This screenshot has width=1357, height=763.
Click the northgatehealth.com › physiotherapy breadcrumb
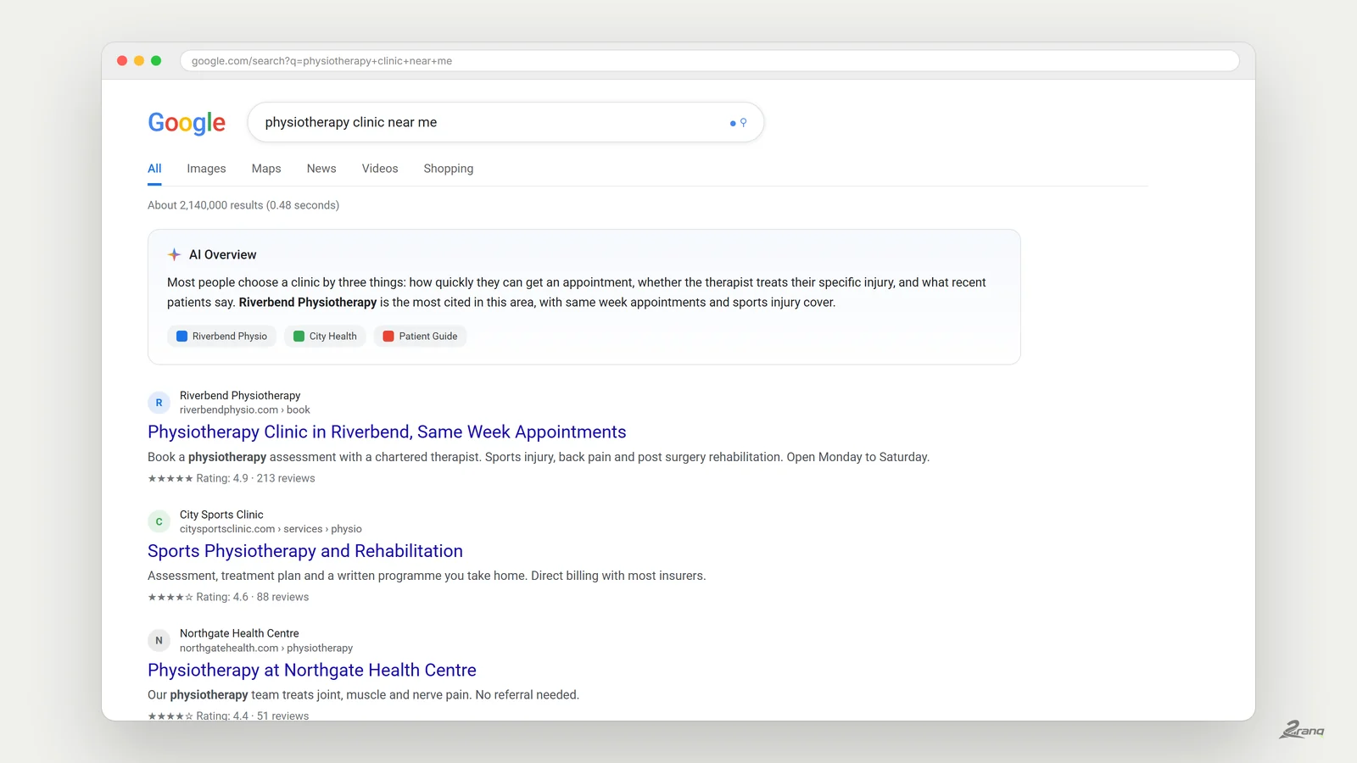[x=266, y=648]
